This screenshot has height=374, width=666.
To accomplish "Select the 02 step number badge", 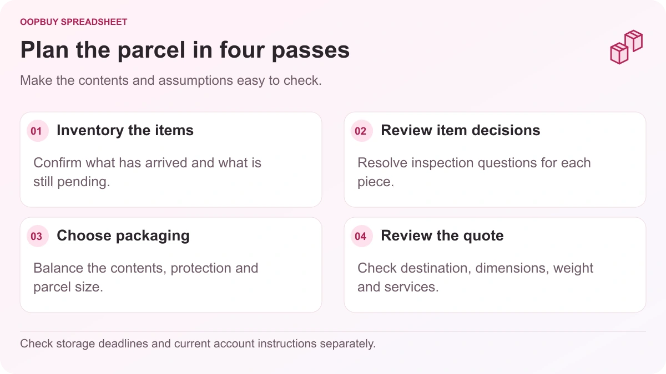I will [360, 131].
